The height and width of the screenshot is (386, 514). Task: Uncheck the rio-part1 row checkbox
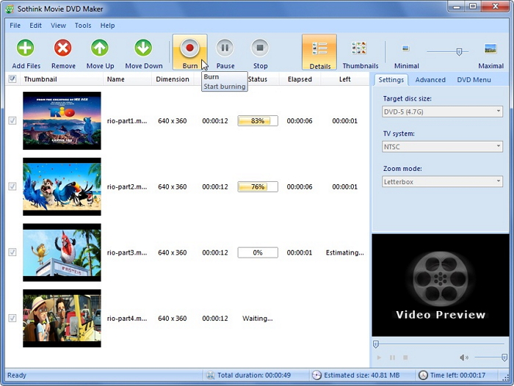12,120
